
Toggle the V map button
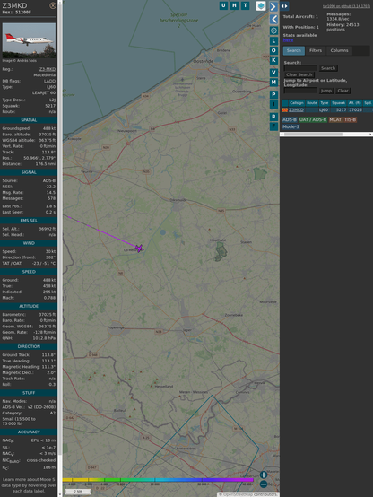point(273,73)
